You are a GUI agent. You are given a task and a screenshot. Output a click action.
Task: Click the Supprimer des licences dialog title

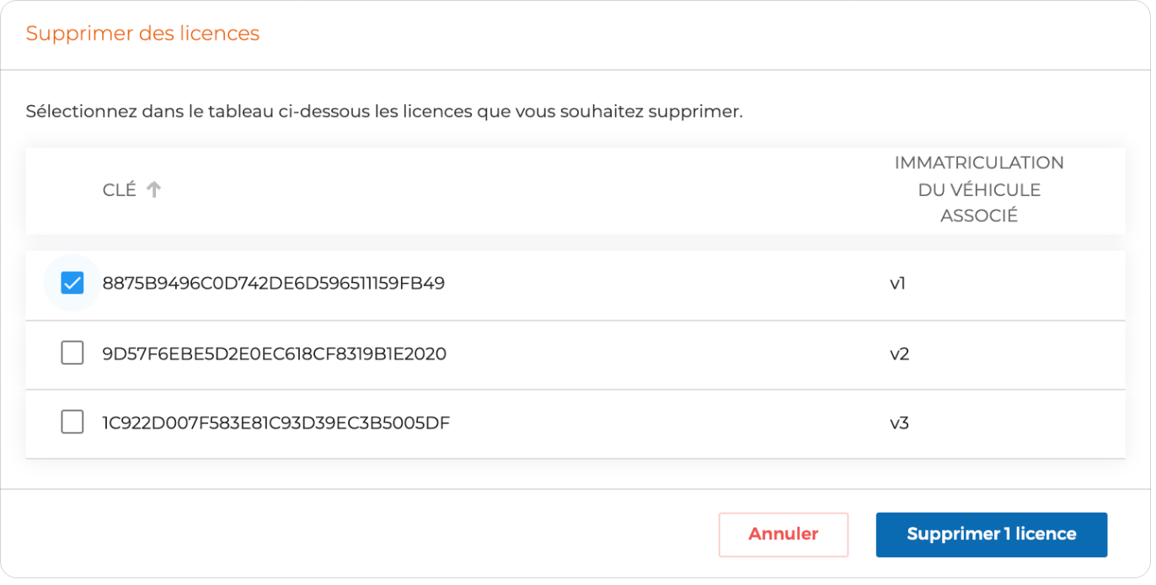tap(142, 34)
